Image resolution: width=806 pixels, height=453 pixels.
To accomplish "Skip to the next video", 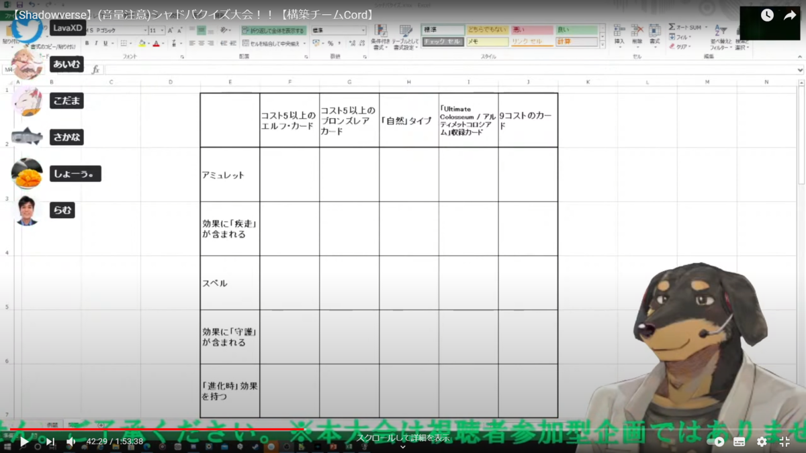I will click(x=50, y=442).
